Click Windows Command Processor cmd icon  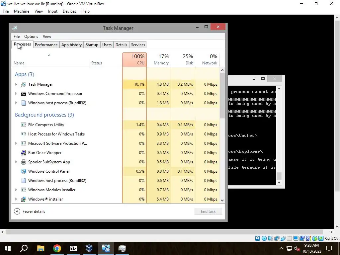pyautogui.click(x=24, y=94)
